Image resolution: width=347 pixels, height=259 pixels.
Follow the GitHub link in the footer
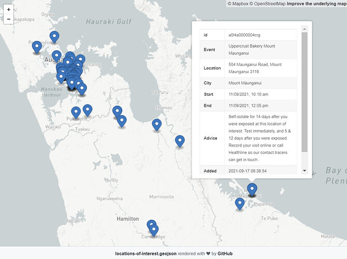tap(225, 253)
